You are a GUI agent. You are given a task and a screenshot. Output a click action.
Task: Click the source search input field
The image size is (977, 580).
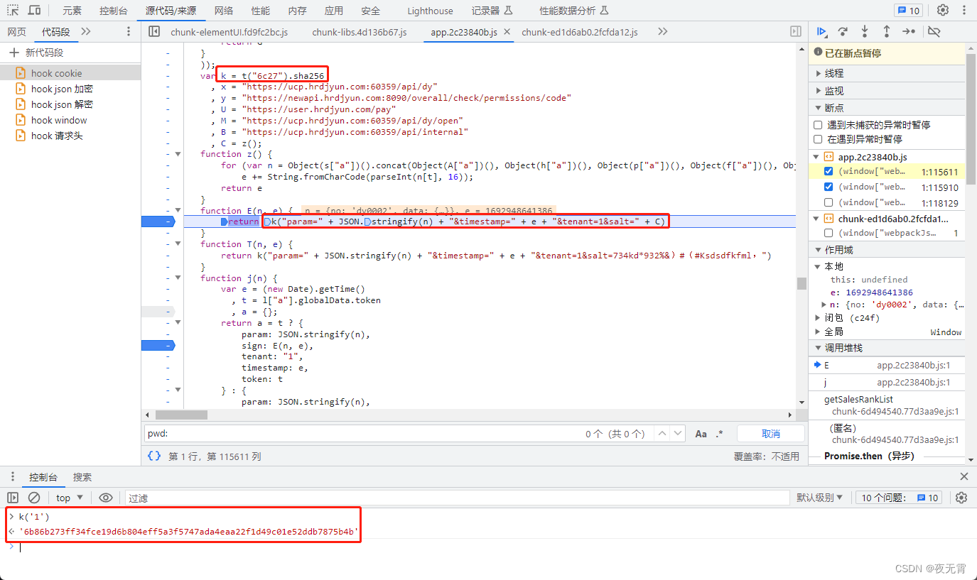coord(362,434)
